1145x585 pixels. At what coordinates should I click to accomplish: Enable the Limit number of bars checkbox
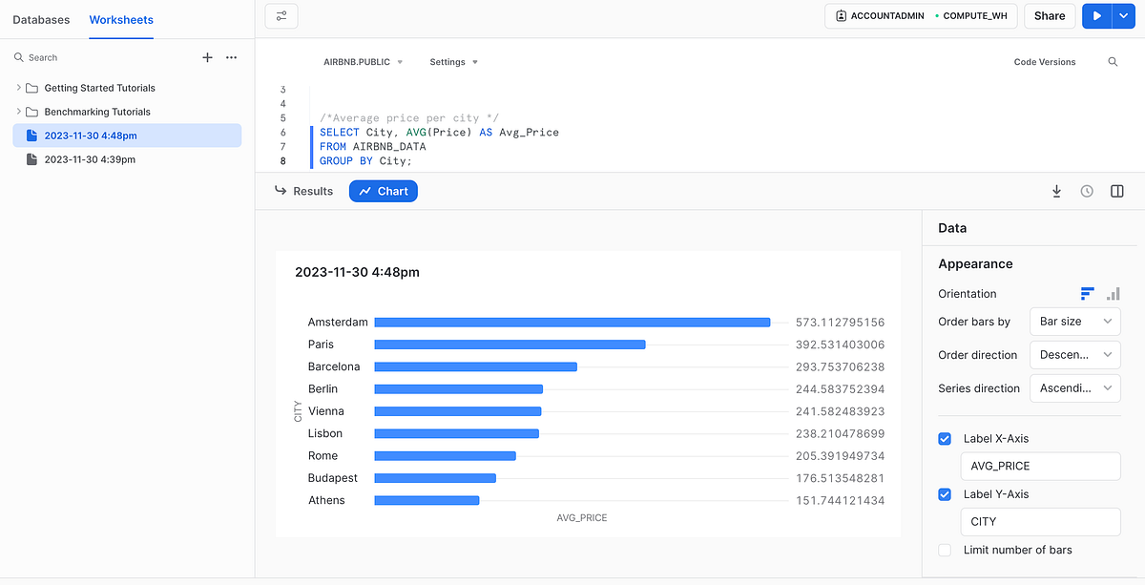[944, 550]
